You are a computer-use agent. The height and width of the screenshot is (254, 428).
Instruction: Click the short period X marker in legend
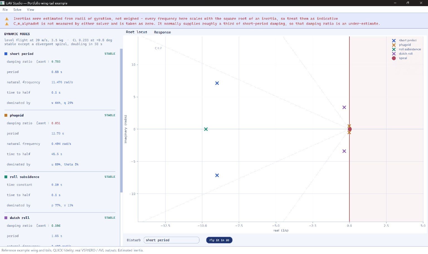pyautogui.click(x=394, y=40)
